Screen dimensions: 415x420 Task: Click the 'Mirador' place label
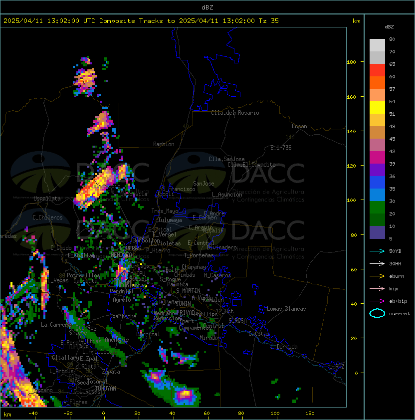click(210, 338)
